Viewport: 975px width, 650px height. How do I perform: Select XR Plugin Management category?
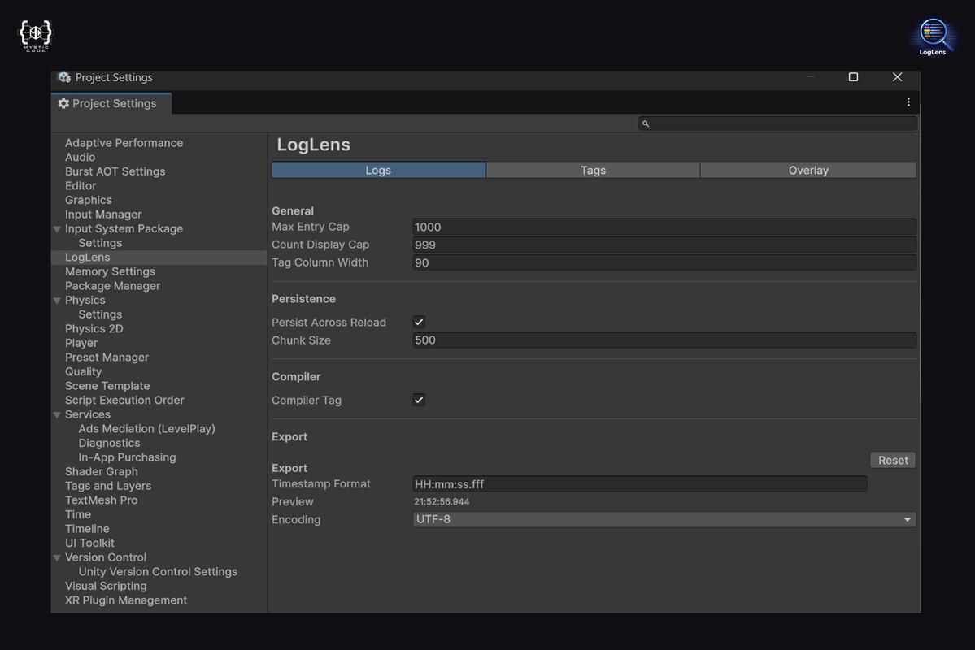(125, 600)
